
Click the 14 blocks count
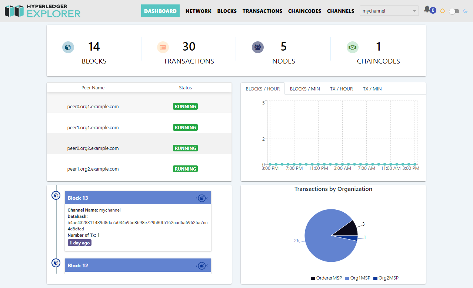(94, 47)
